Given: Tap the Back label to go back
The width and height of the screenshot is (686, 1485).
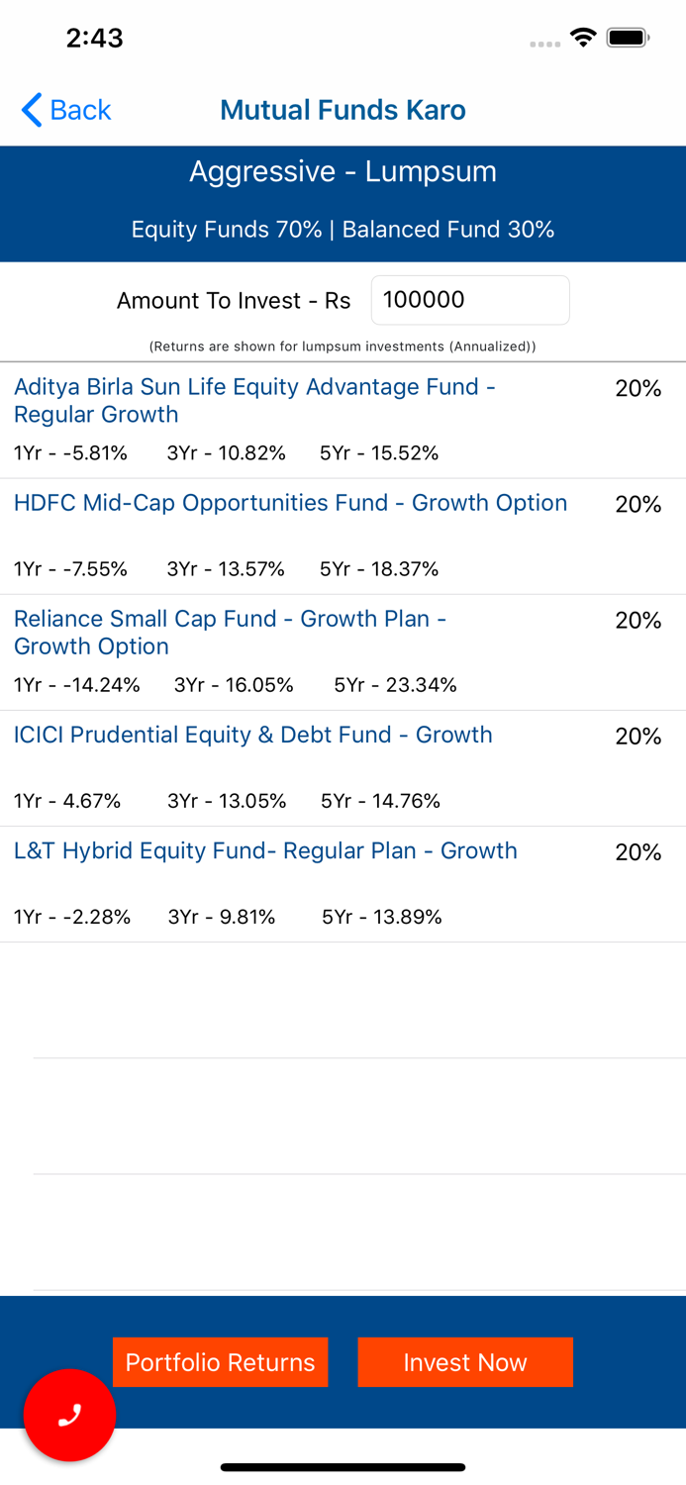Looking at the screenshot, I should [x=77, y=110].
